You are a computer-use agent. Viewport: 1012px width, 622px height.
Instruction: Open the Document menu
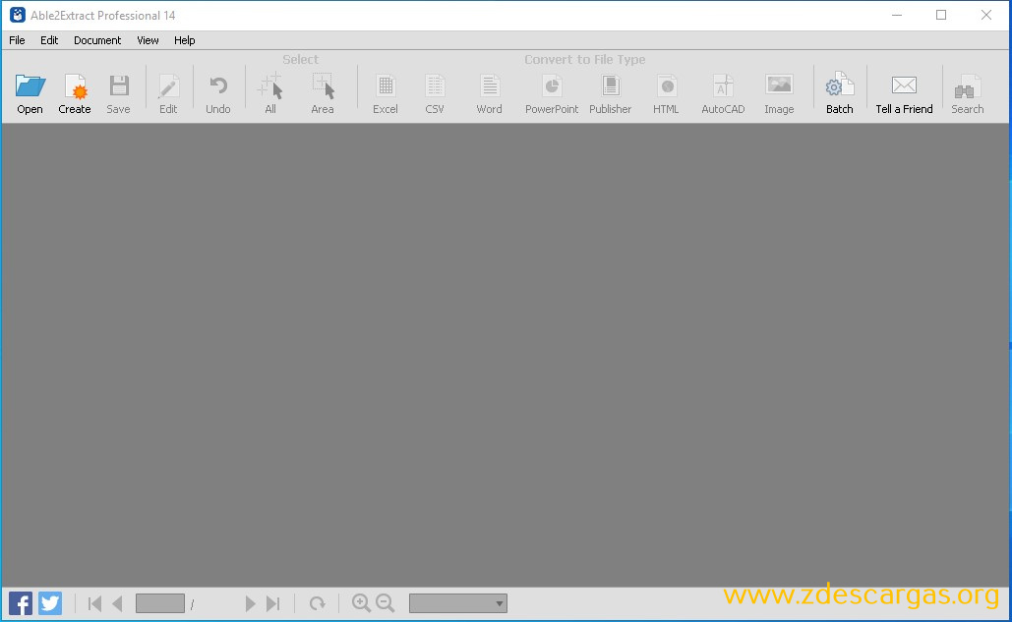click(97, 40)
